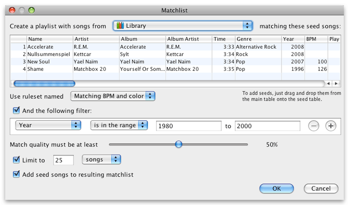Click the Play column header

point(334,39)
